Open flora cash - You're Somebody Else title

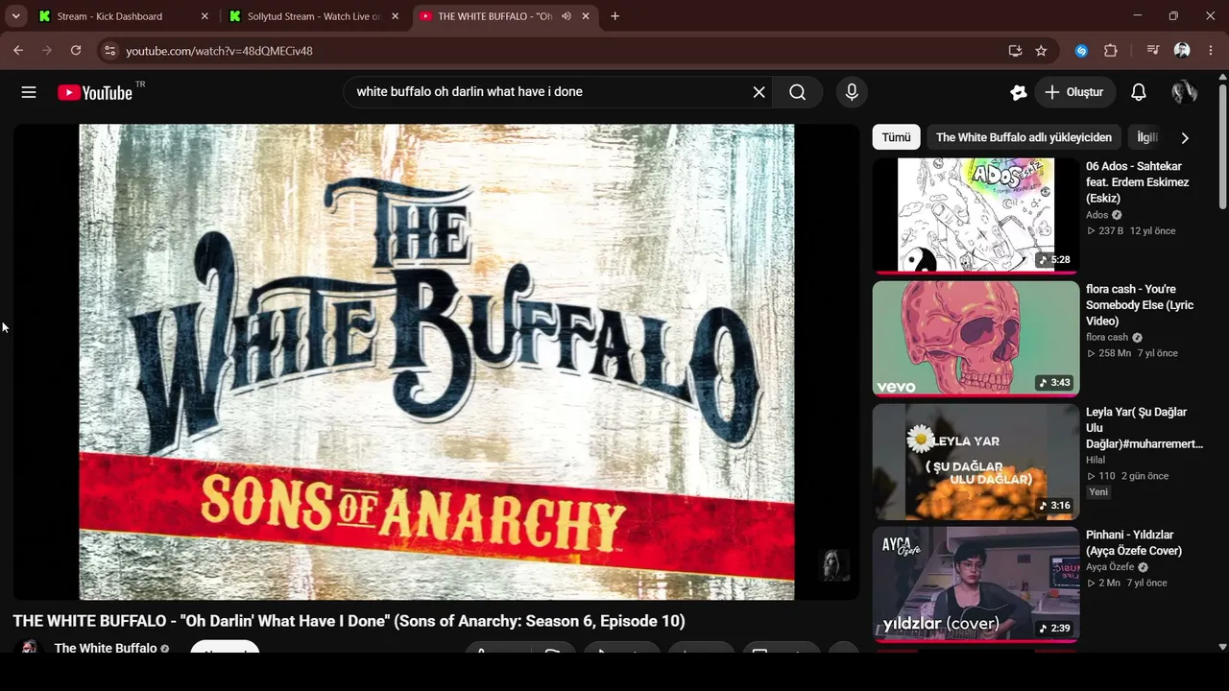point(1140,305)
